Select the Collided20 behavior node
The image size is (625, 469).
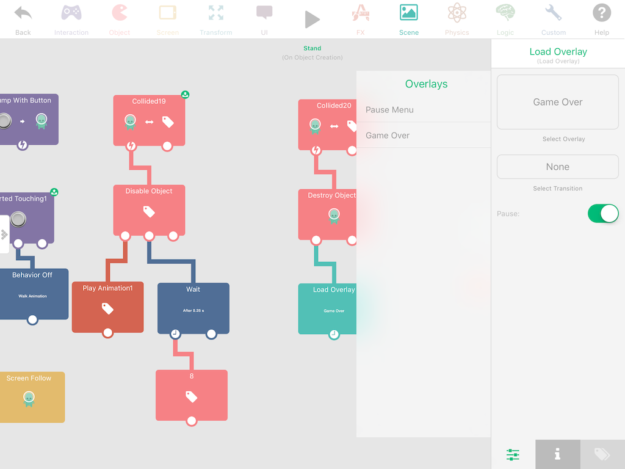coord(327,125)
